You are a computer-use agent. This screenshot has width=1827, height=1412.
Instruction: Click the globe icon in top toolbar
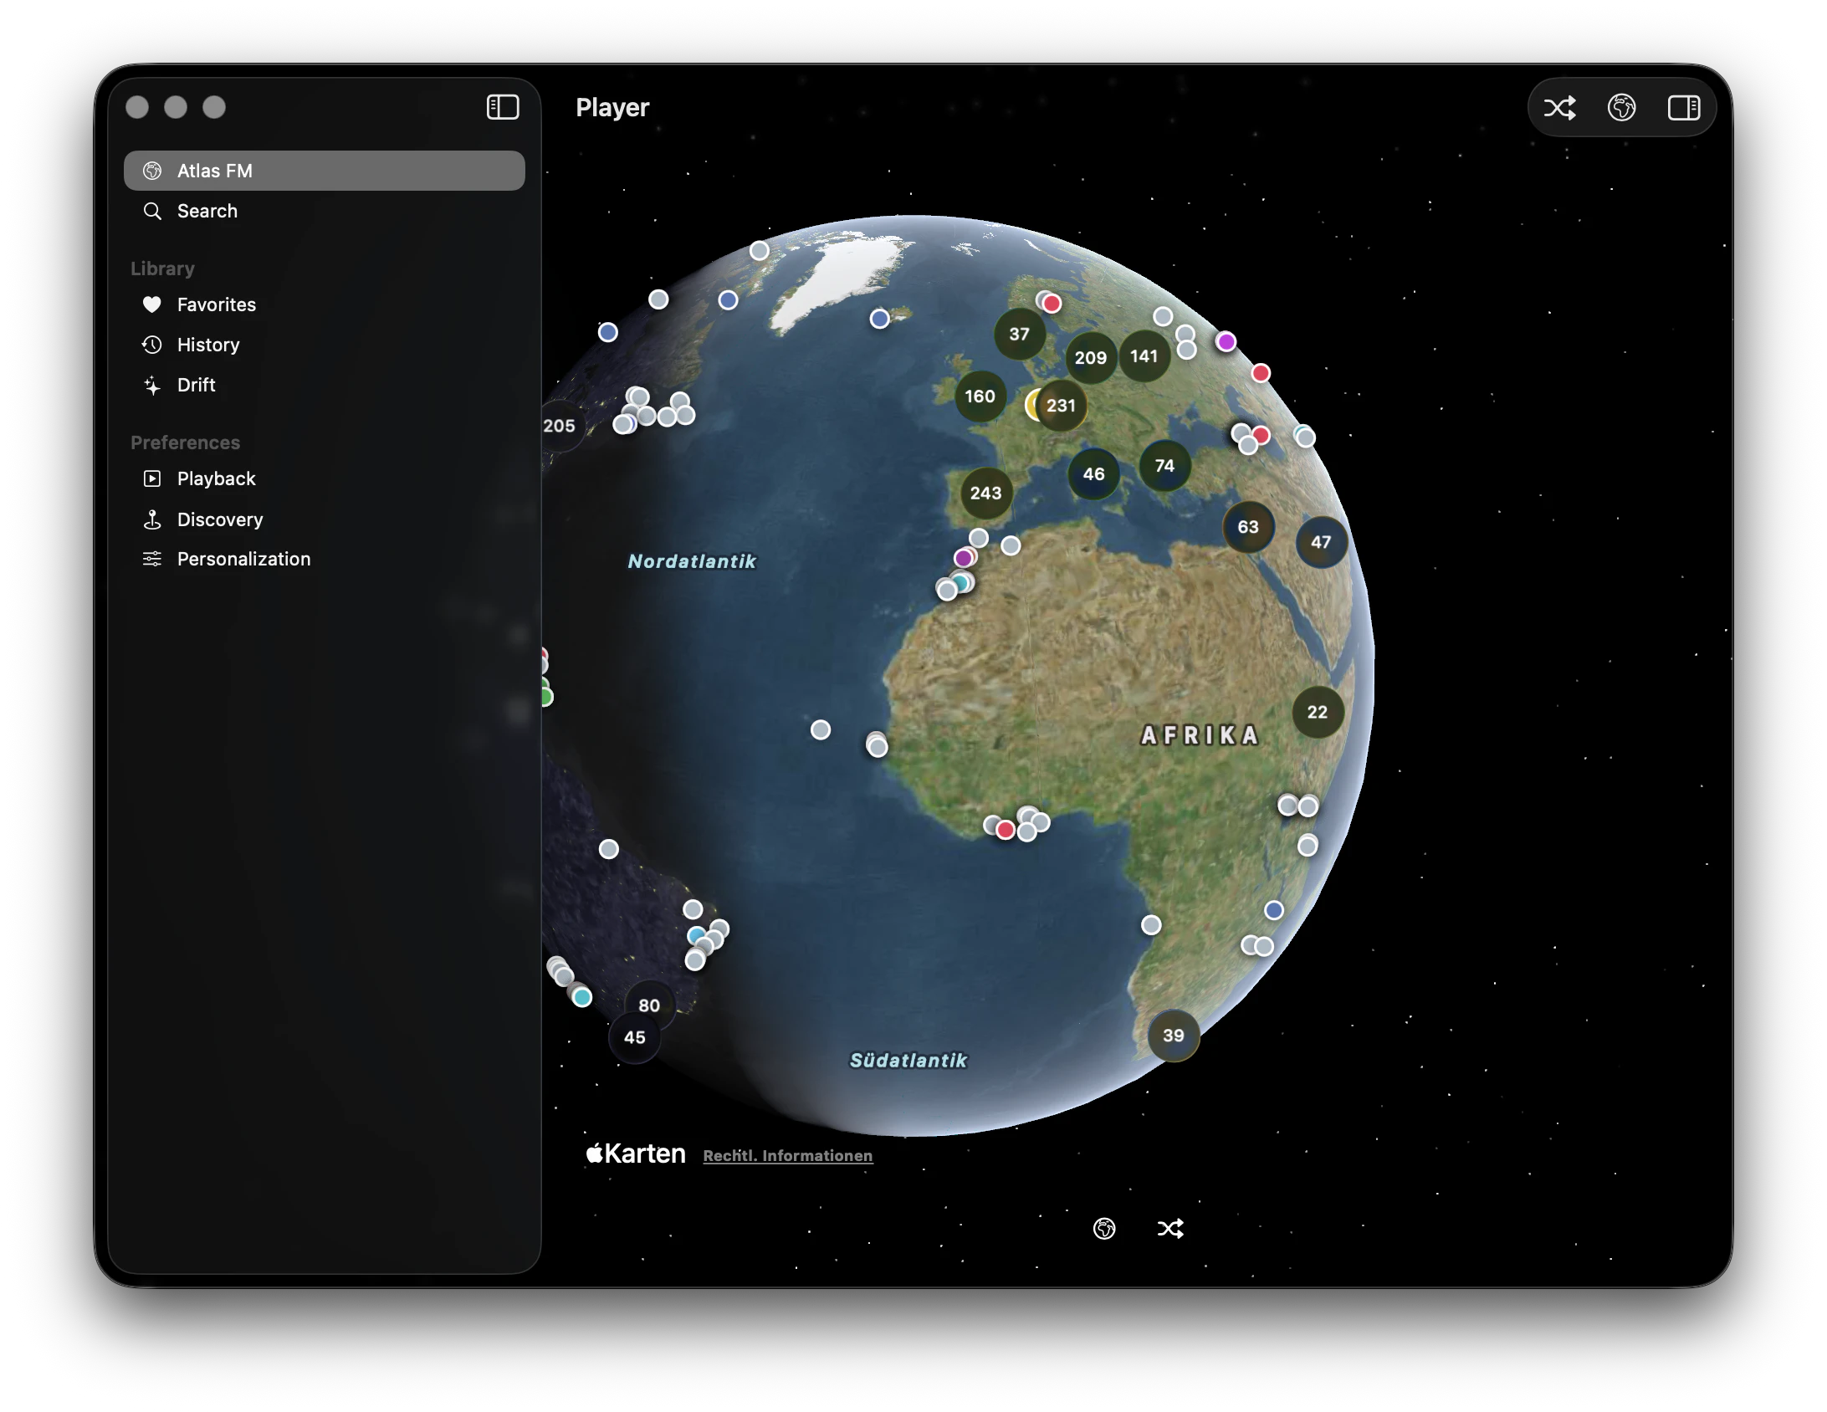coord(1621,107)
